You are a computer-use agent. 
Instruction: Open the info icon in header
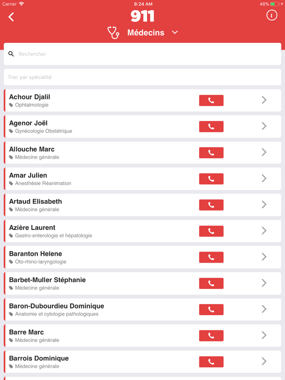coord(272,15)
